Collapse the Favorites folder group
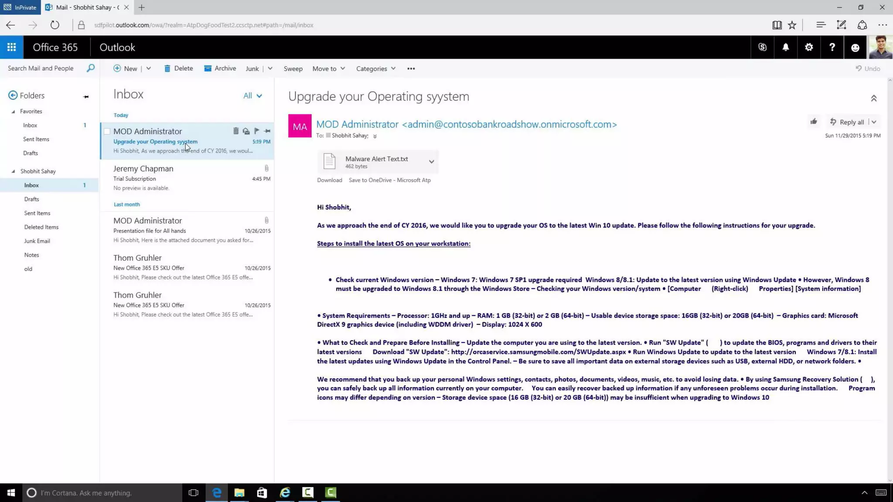The width and height of the screenshot is (893, 502). [14, 112]
